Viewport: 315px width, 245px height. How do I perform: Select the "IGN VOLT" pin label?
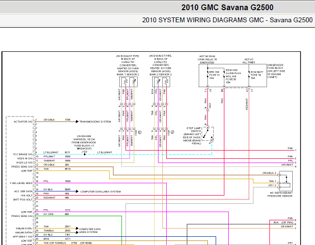pos(26,196)
